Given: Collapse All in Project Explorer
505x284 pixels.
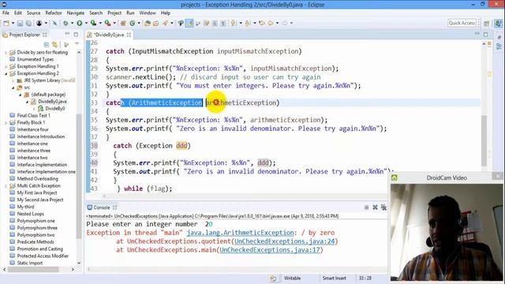Looking at the screenshot, I should coord(47,44).
